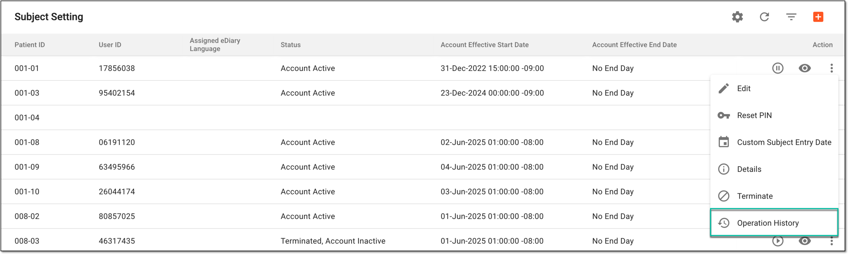Viewport: 848px width, 254px height.
Task: Click user ID 95402154
Action: 117,93
